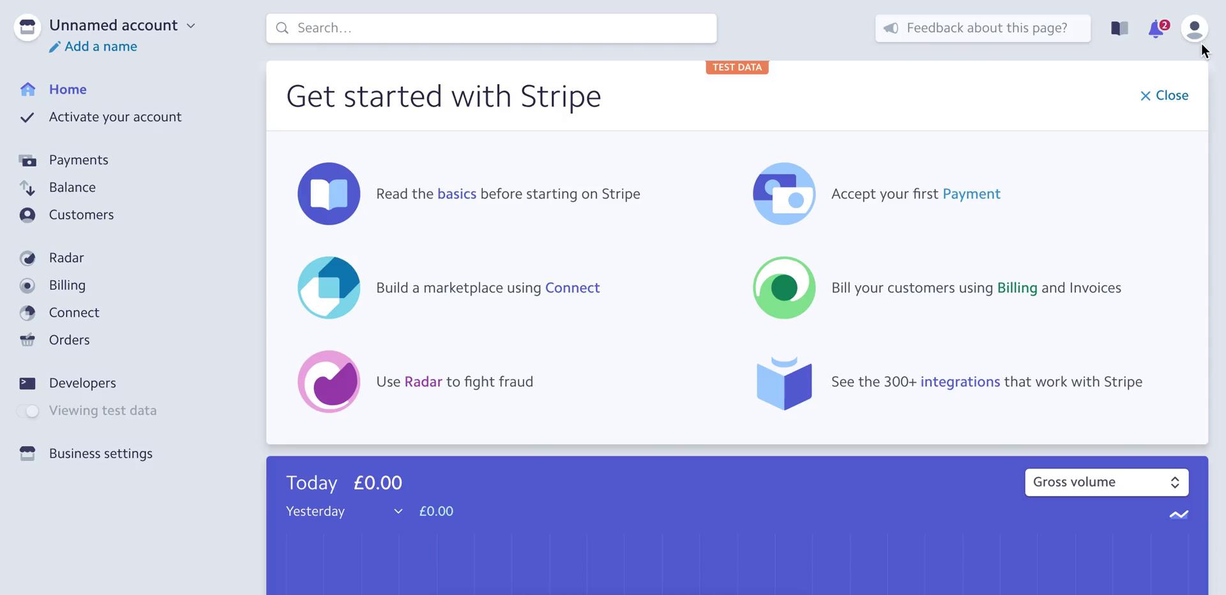
Task: Close the Get started with Stripe panel
Action: click(x=1164, y=96)
